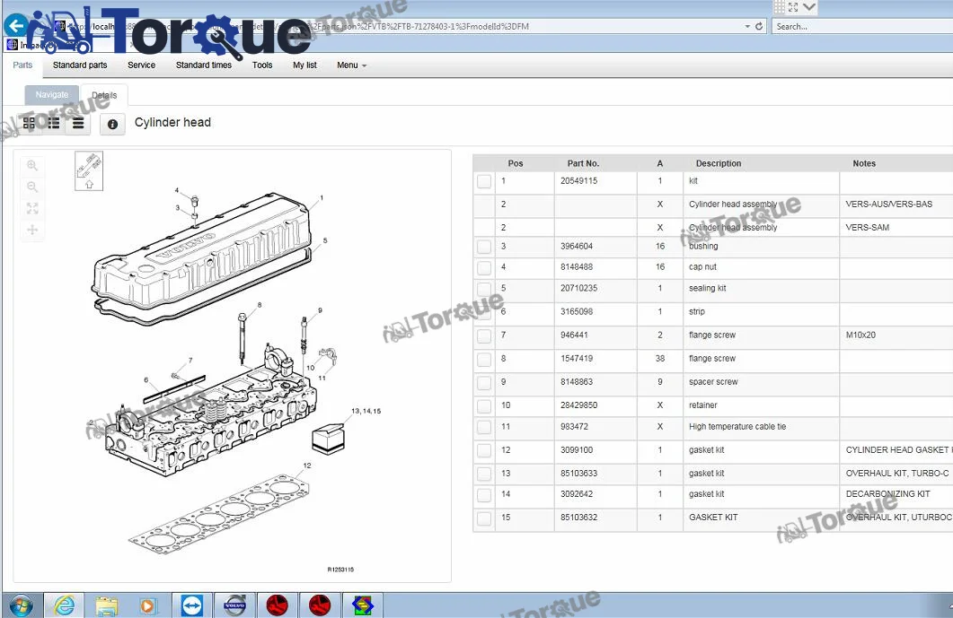Image resolution: width=953 pixels, height=618 pixels.
Task: Switch to the Details tab
Action: (x=104, y=95)
